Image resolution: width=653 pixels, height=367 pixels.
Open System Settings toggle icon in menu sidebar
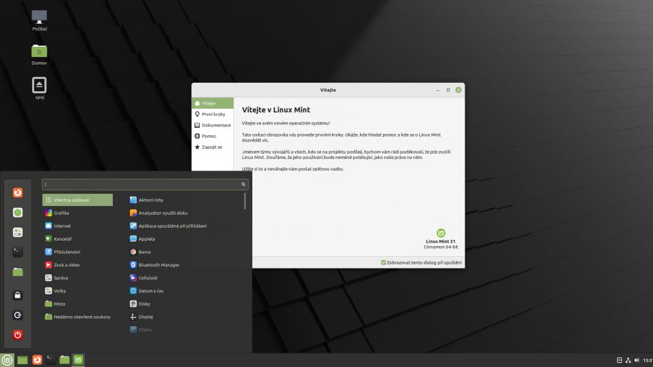click(18, 232)
